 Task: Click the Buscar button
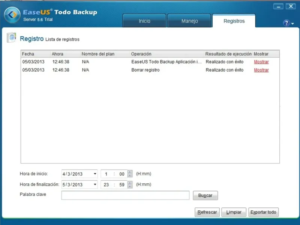click(x=205, y=195)
